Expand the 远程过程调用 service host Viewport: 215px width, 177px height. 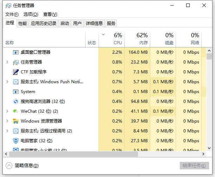pos(7,131)
